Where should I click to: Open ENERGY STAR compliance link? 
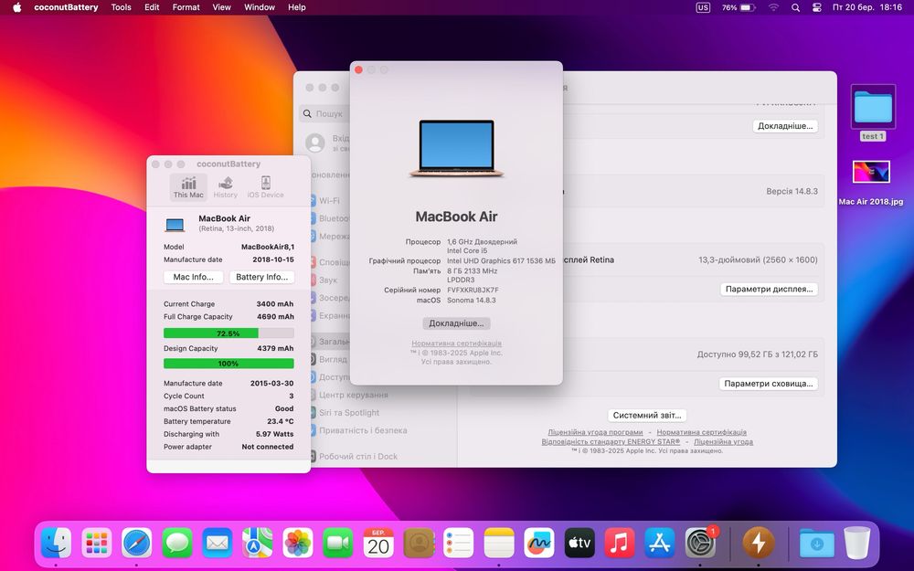[611, 441]
